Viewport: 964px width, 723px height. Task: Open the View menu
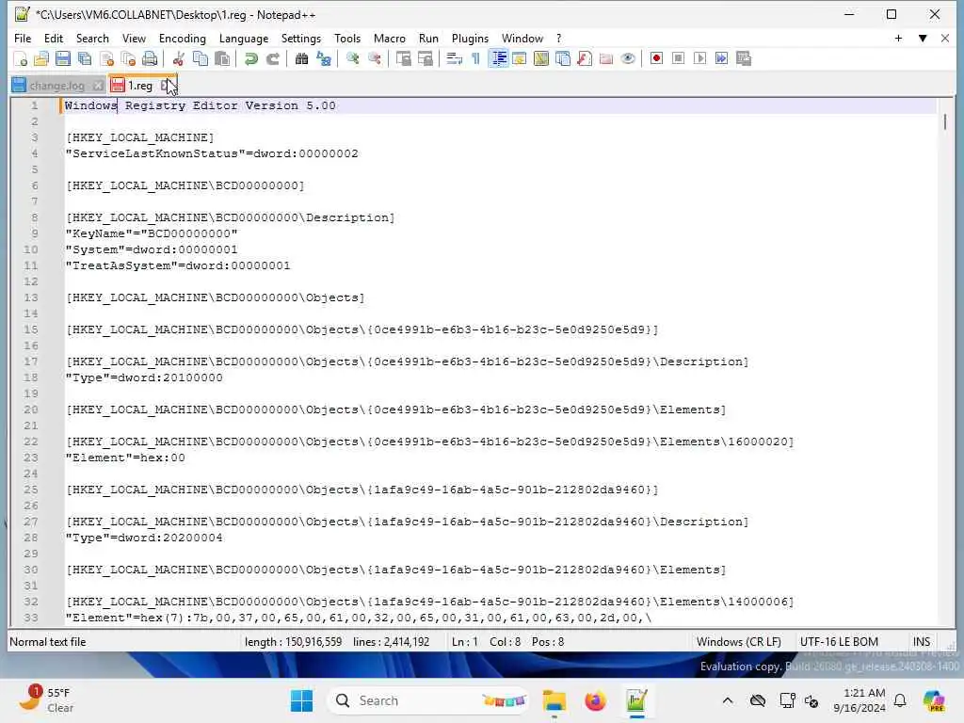click(134, 38)
